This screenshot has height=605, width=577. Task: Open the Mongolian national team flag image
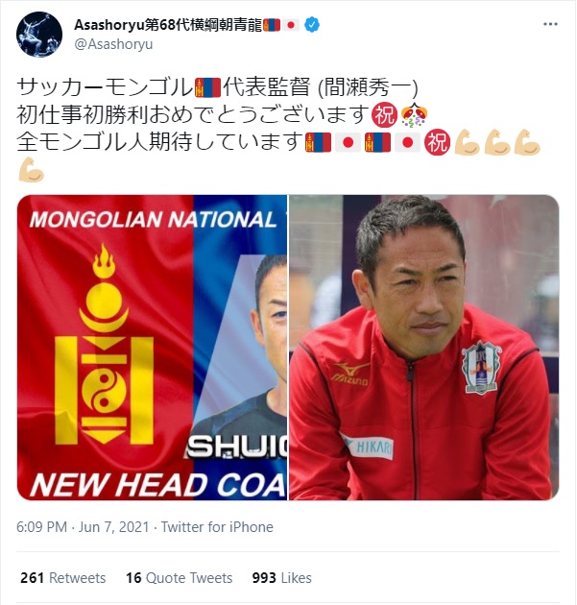[152, 348]
